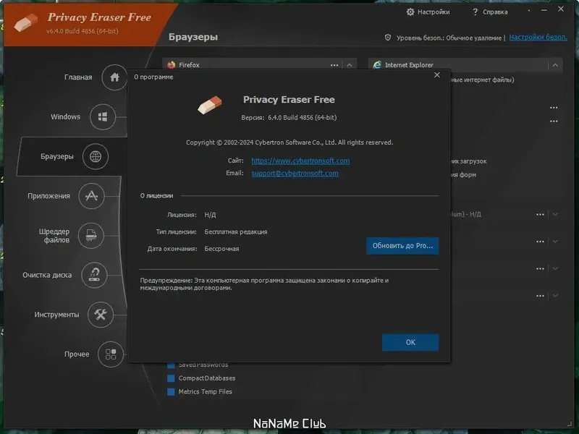Collapse the Firefox section chevron
579x434 pixels.
point(350,65)
